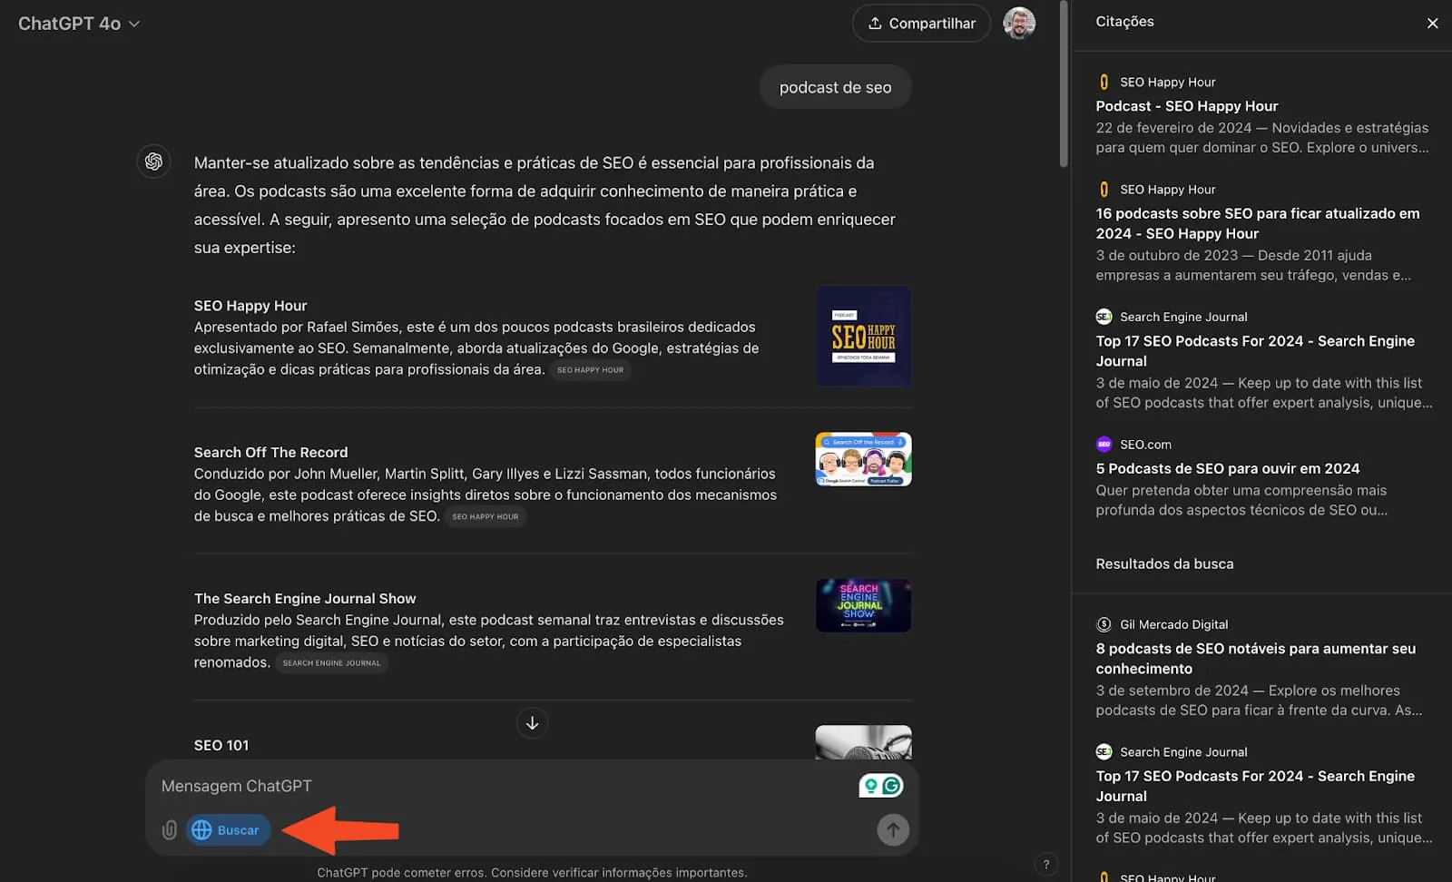Click the Grammarly extension icon in input
Image resolution: width=1452 pixels, height=882 pixels.
pos(893,786)
